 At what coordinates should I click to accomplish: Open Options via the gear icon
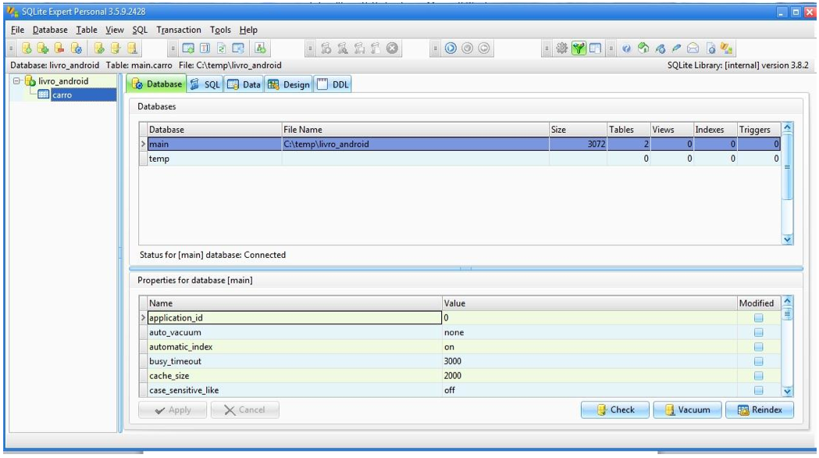(x=561, y=48)
